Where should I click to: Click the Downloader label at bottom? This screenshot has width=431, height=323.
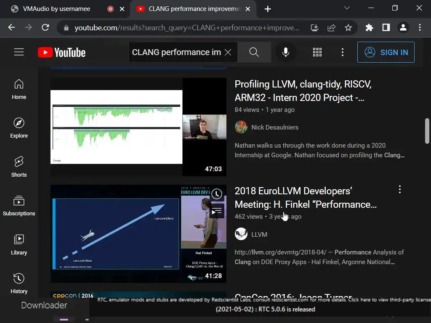pos(44,305)
